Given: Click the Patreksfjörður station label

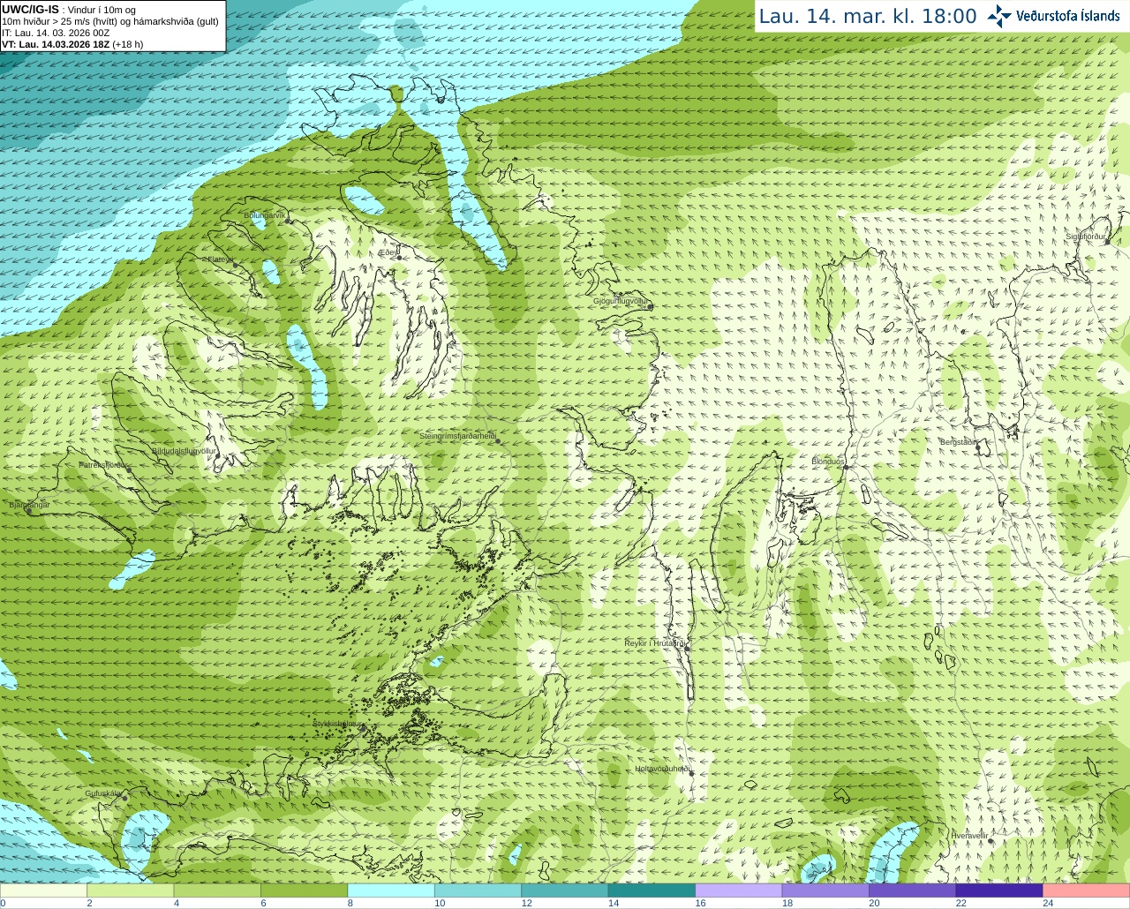Looking at the screenshot, I should 104,464.
